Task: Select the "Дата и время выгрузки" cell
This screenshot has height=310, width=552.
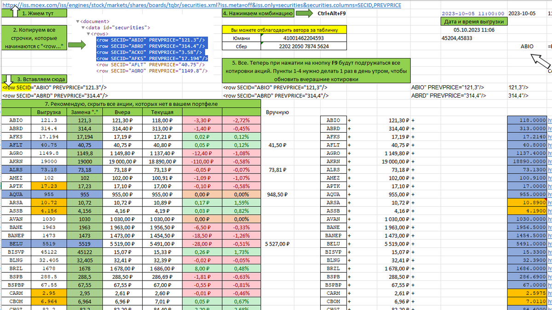Action: coord(474,22)
